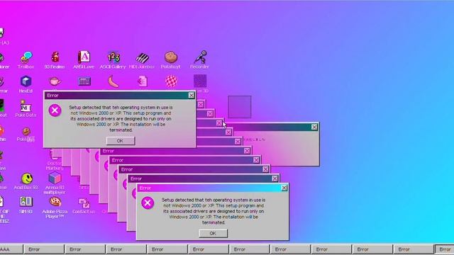Select the purple square 3D icon
Image resolution: width=454 pixels, height=255 pixels.
200,81
